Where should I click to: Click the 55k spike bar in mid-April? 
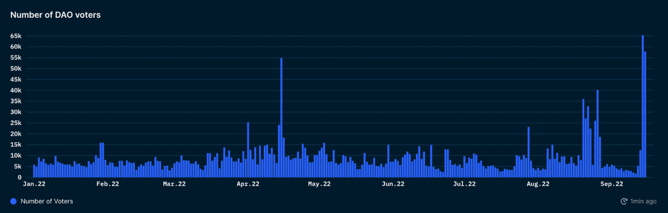(x=281, y=118)
